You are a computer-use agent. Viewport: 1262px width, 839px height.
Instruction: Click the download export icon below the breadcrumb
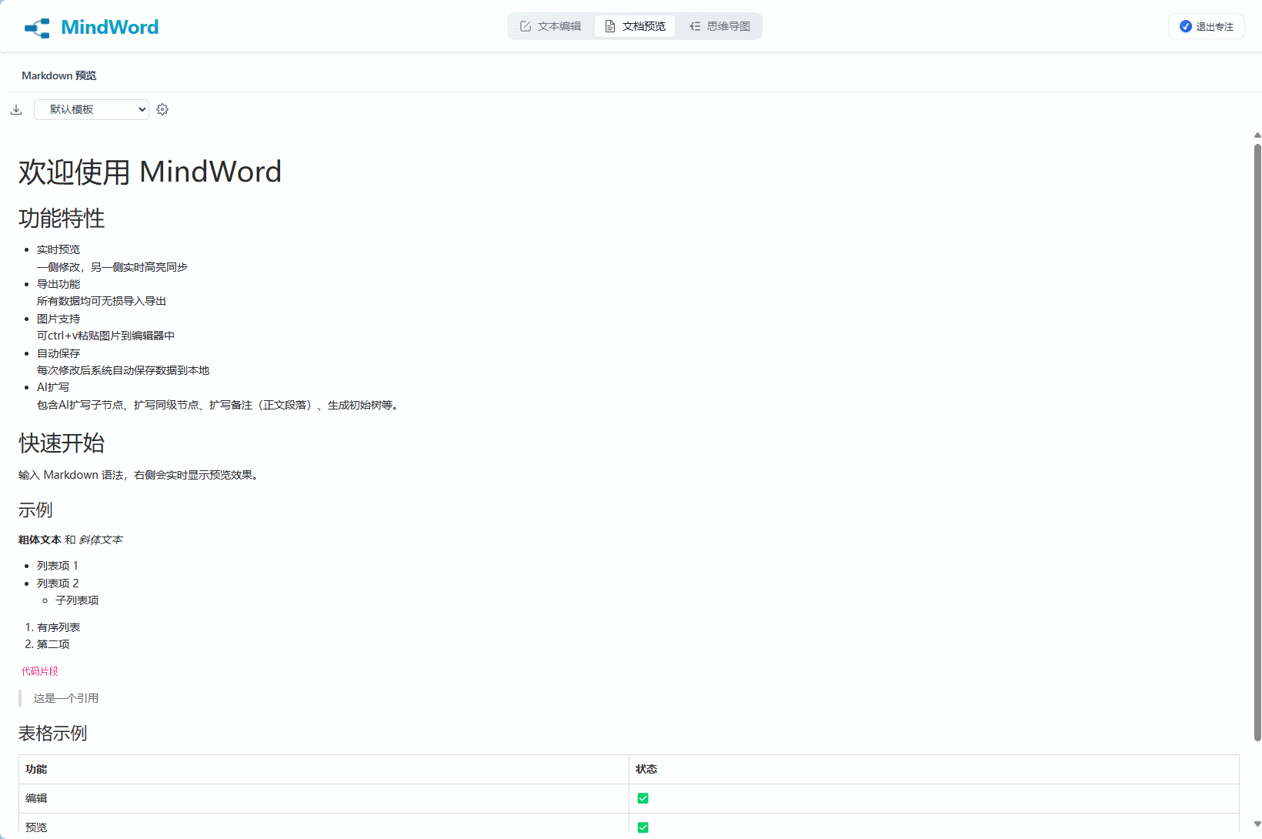click(x=16, y=109)
